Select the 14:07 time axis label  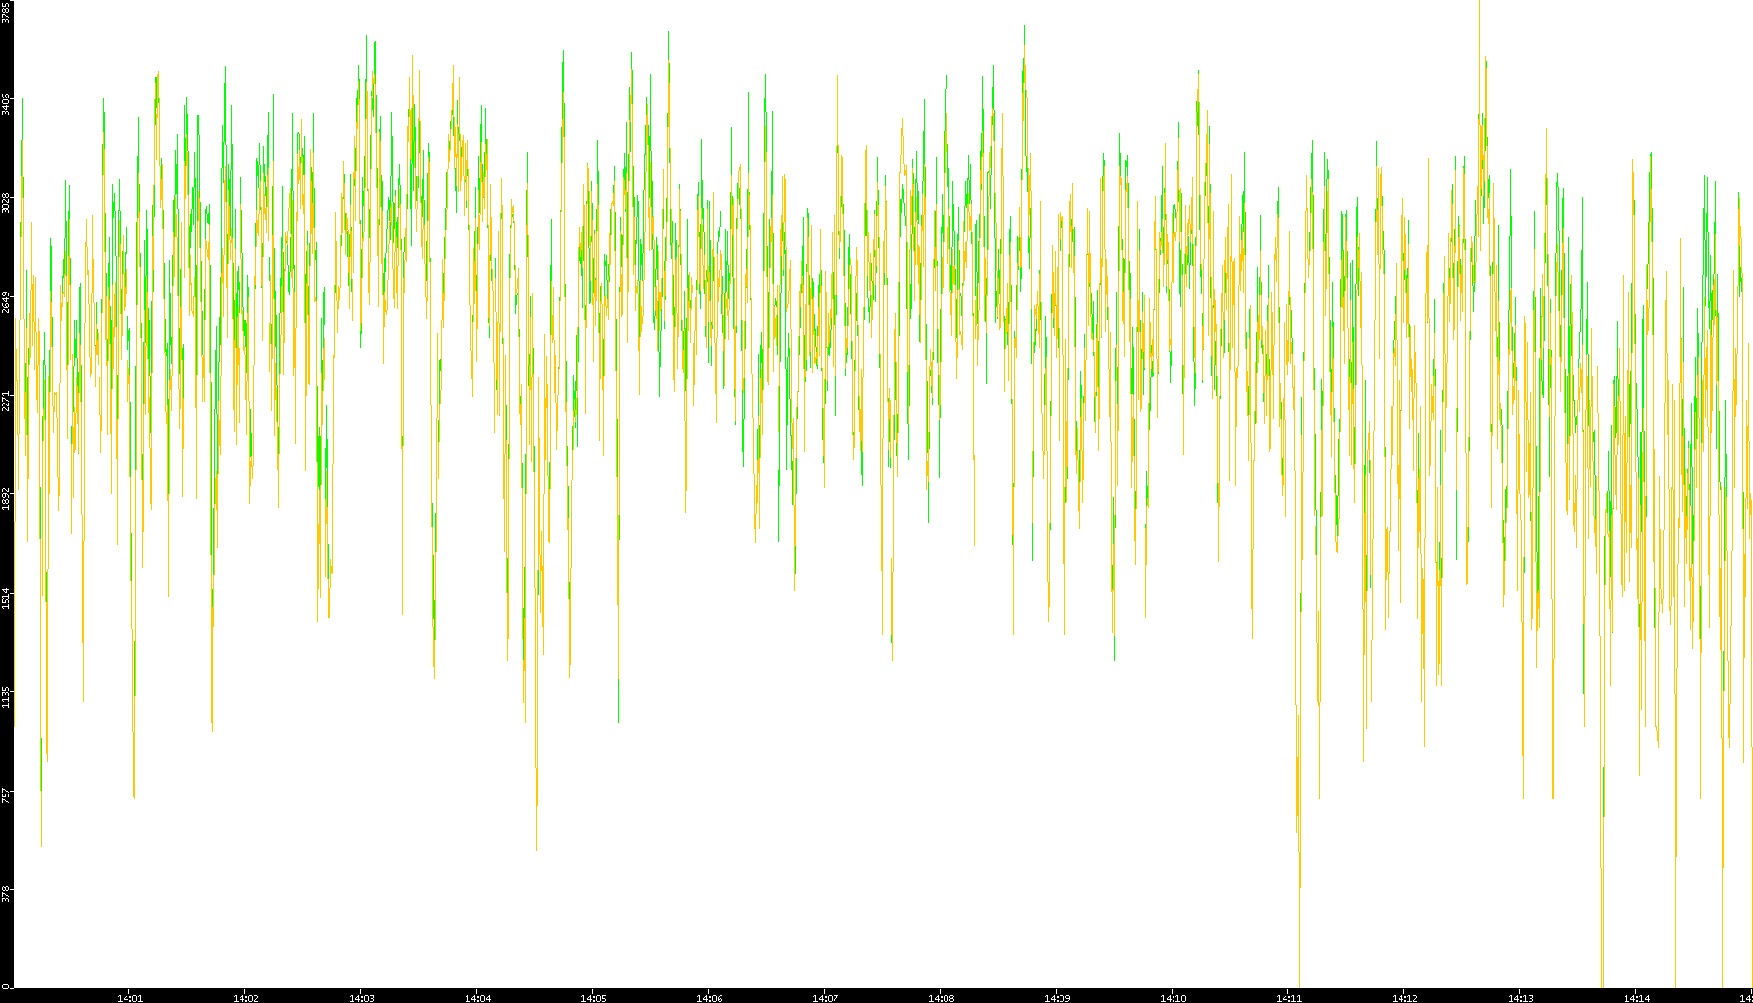pos(825,998)
